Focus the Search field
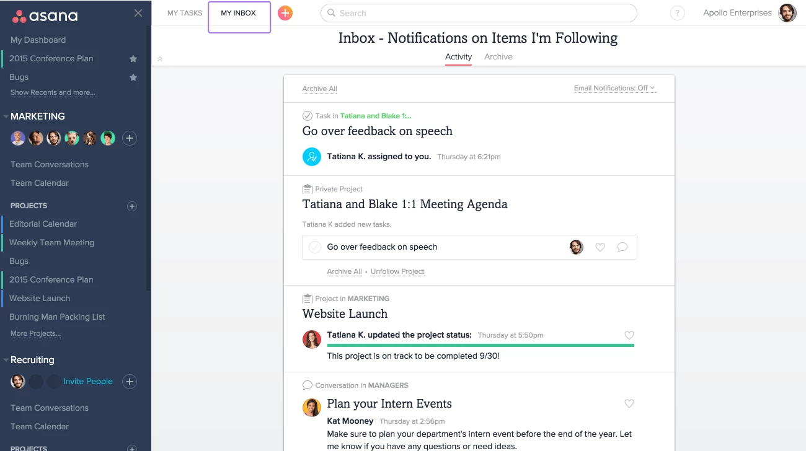This screenshot has height=451, width=806. [x=479, y=13]
